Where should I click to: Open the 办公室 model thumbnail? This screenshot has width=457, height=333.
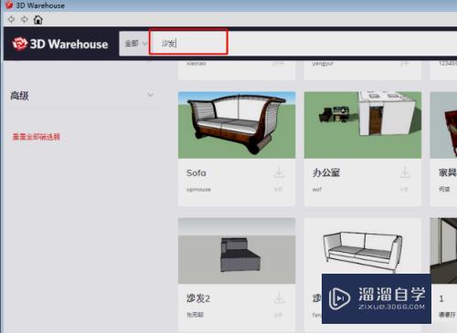363,125
